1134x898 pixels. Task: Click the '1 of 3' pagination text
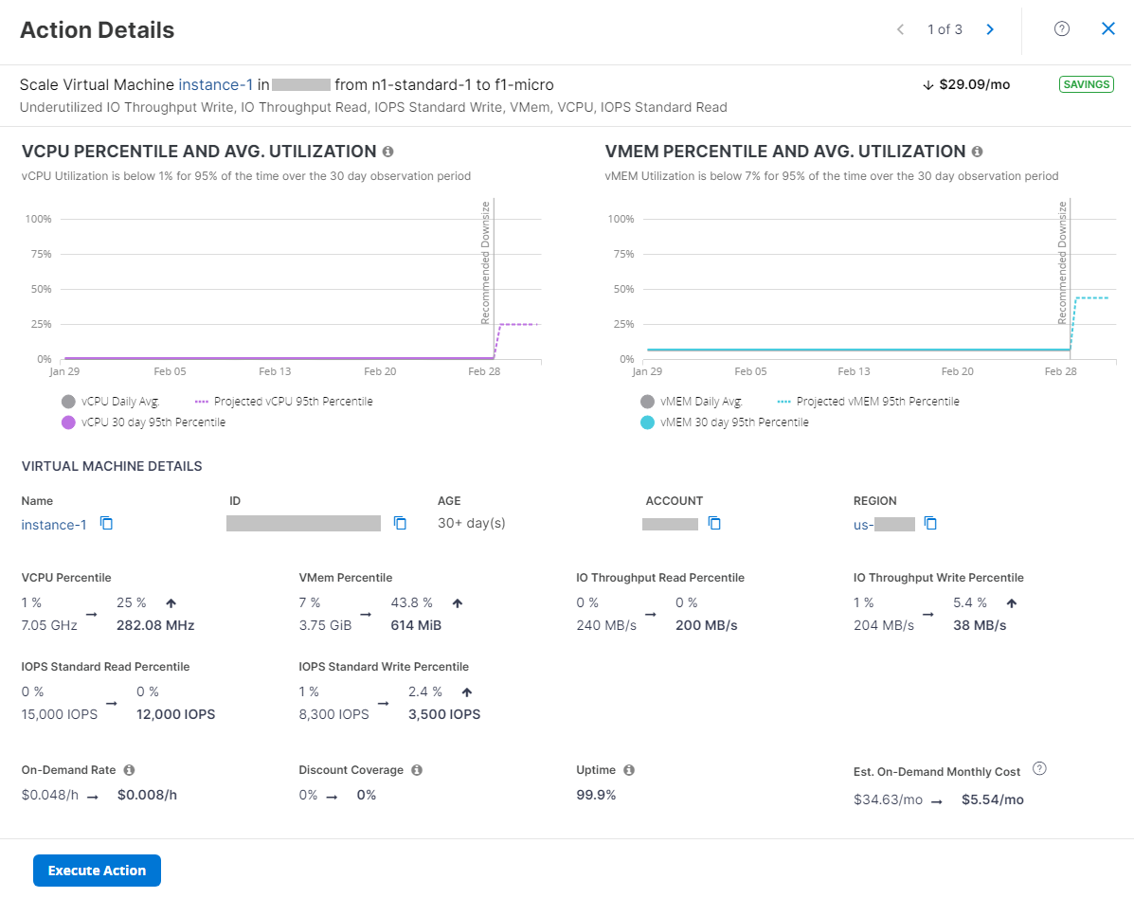point(945,29)
